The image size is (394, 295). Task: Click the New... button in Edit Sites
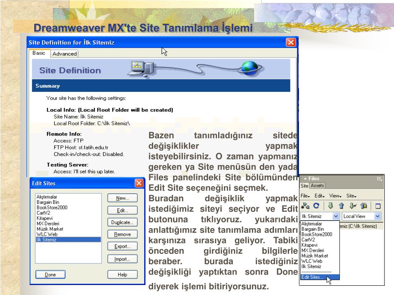[122, 198]
